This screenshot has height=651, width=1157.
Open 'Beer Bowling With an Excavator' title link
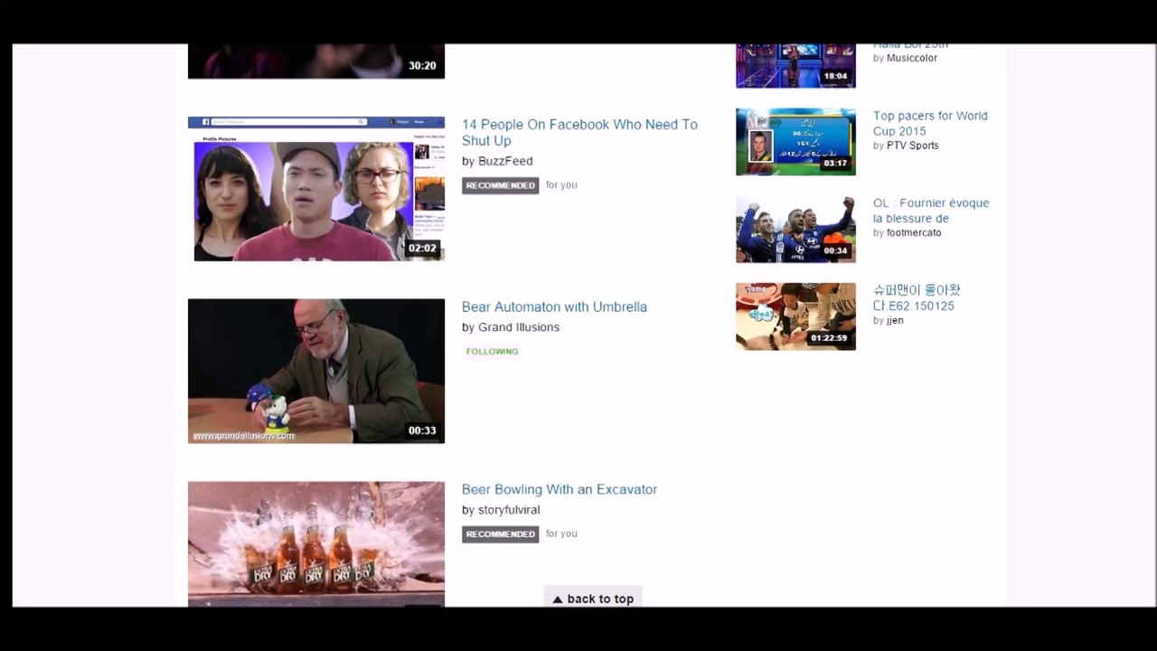point(560,490)
